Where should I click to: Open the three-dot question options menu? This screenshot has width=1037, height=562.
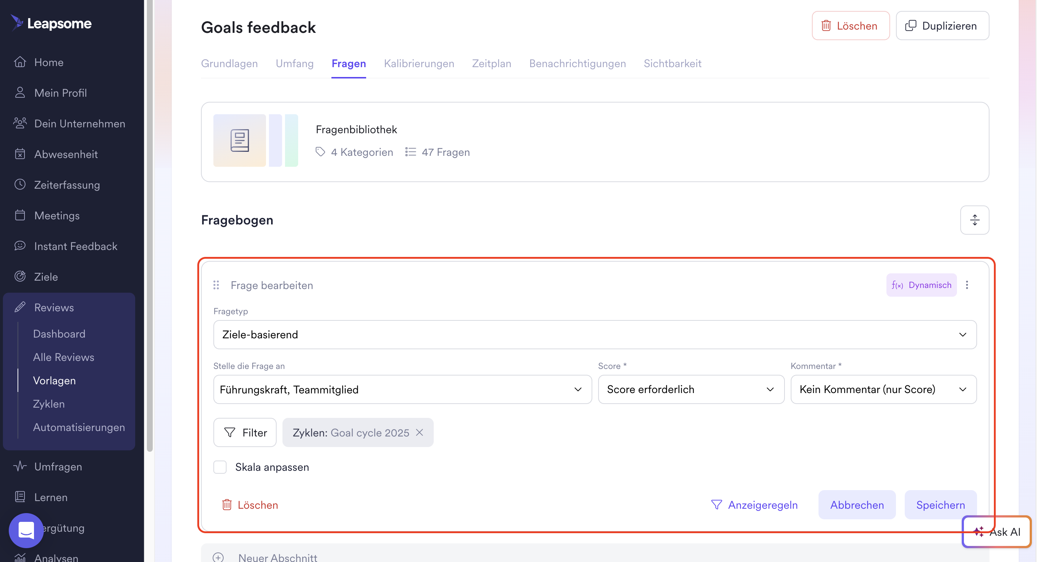click(967, 285)
